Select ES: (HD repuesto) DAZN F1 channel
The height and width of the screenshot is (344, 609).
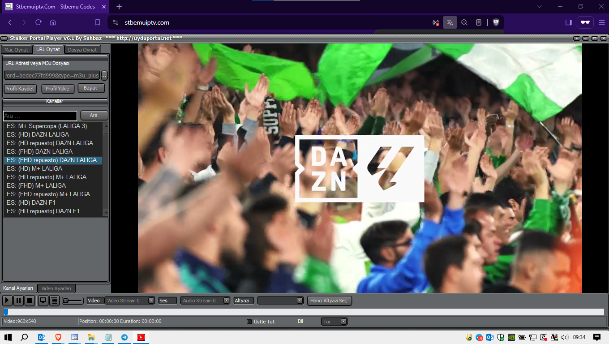[x=53, y=211]
